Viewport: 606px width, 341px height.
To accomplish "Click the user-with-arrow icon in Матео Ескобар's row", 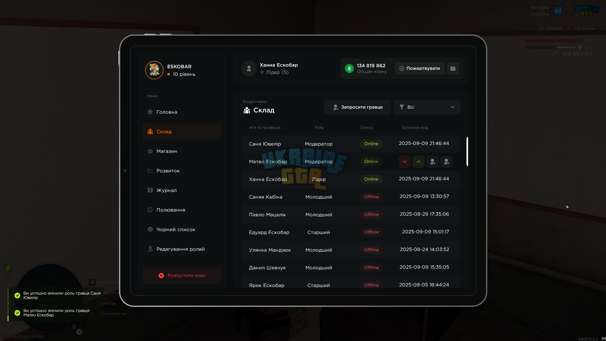I will coord(446,162).
